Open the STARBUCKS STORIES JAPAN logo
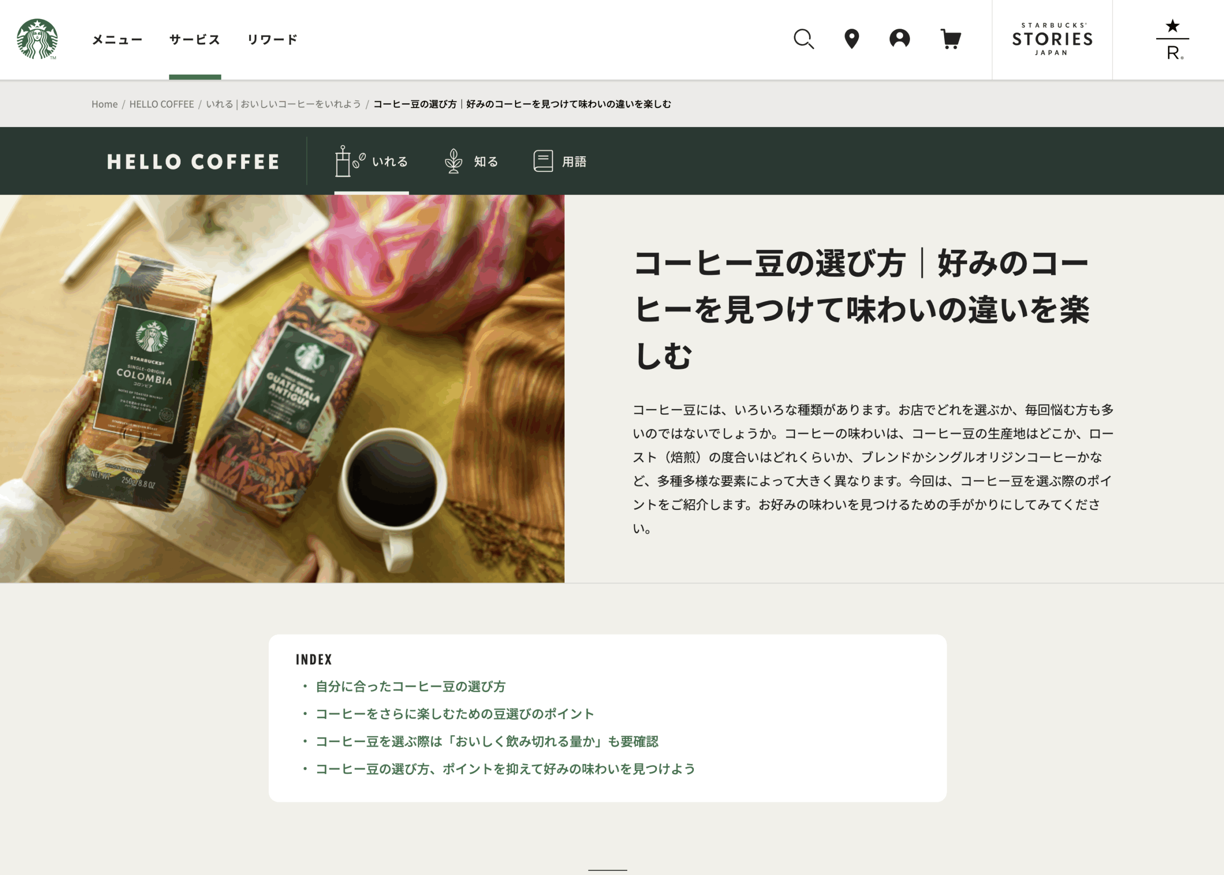The image size is (1224, 875). click(1051, 39)
